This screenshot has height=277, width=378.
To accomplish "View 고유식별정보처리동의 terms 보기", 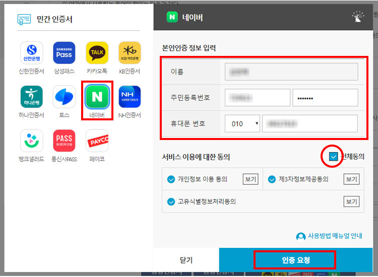I will (x=351, y=201).
